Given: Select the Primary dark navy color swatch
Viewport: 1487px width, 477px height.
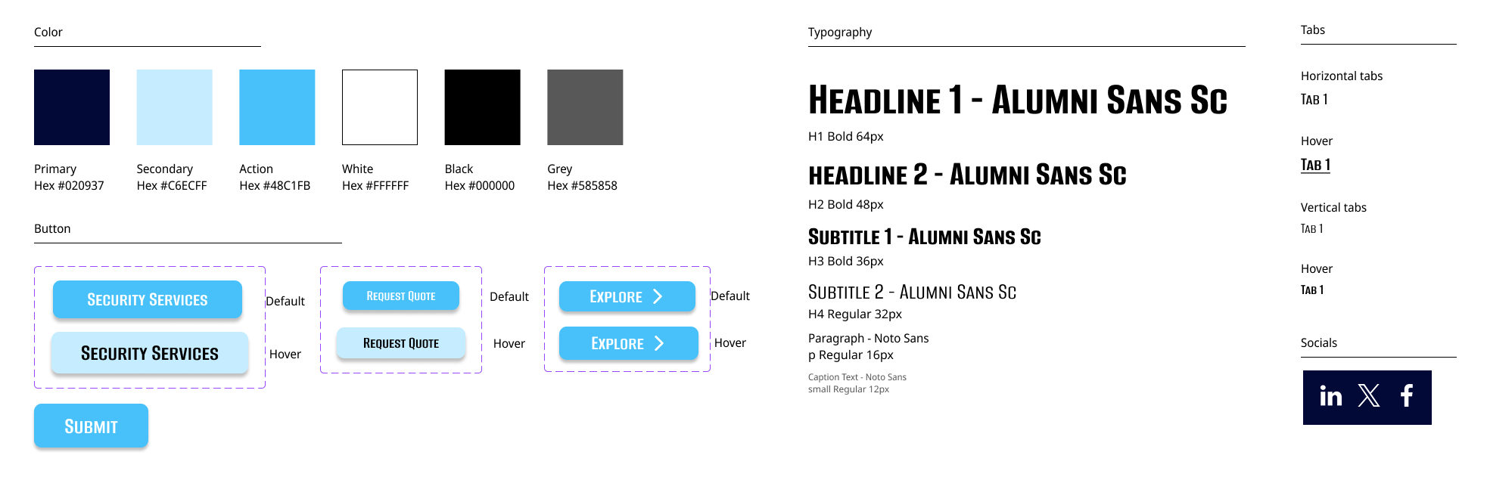Looking at the screenshot, I should pyautogui.click(x=72, y=107).
